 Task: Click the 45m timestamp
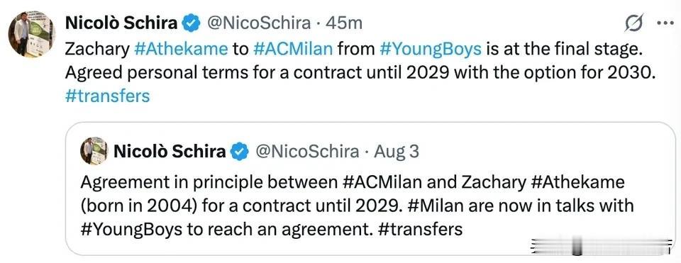point(343,23)
